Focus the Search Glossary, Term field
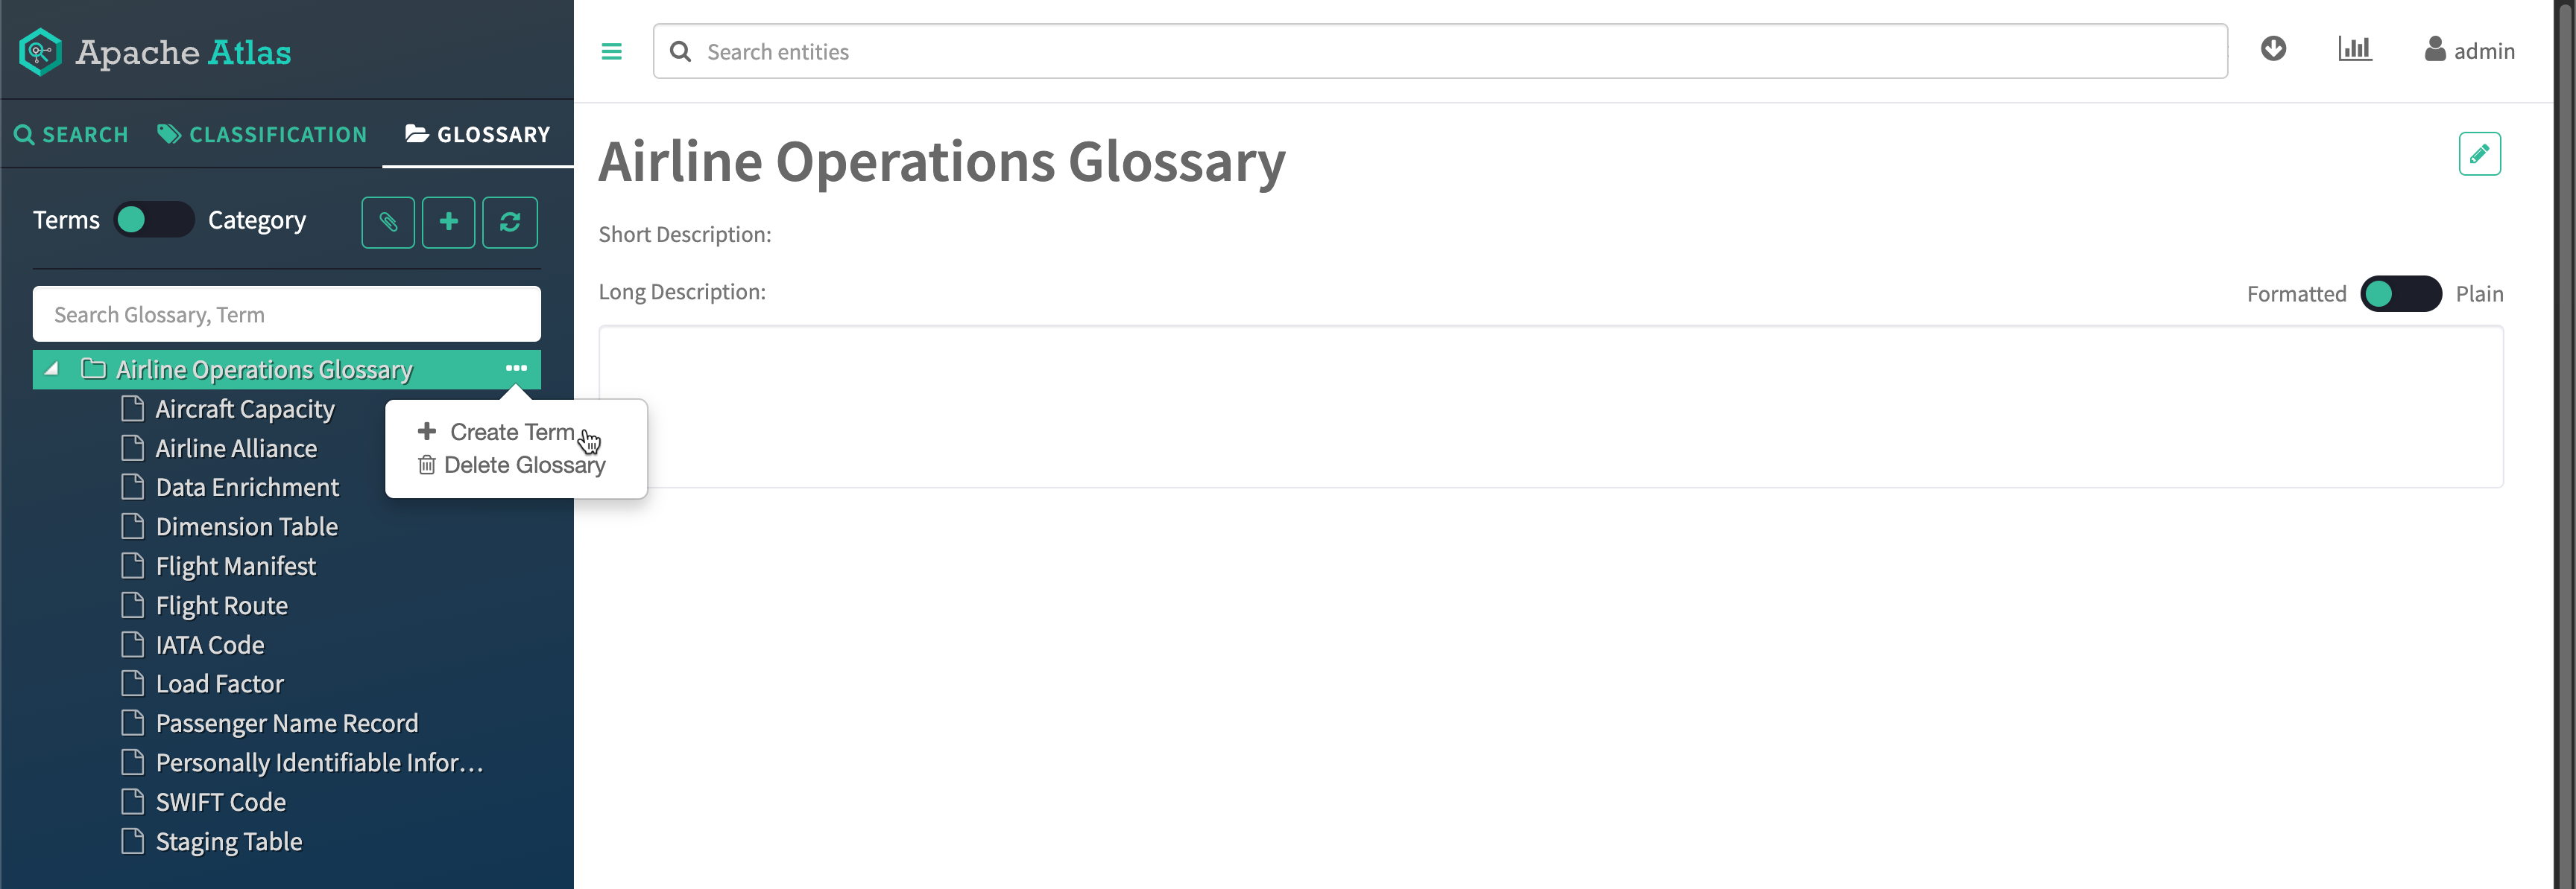Screen dimensions: 2576x889 point(287,315)
